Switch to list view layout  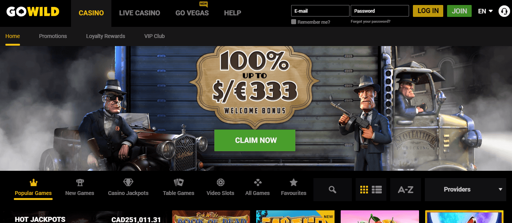pyautogui.click(x=377, y=189)
